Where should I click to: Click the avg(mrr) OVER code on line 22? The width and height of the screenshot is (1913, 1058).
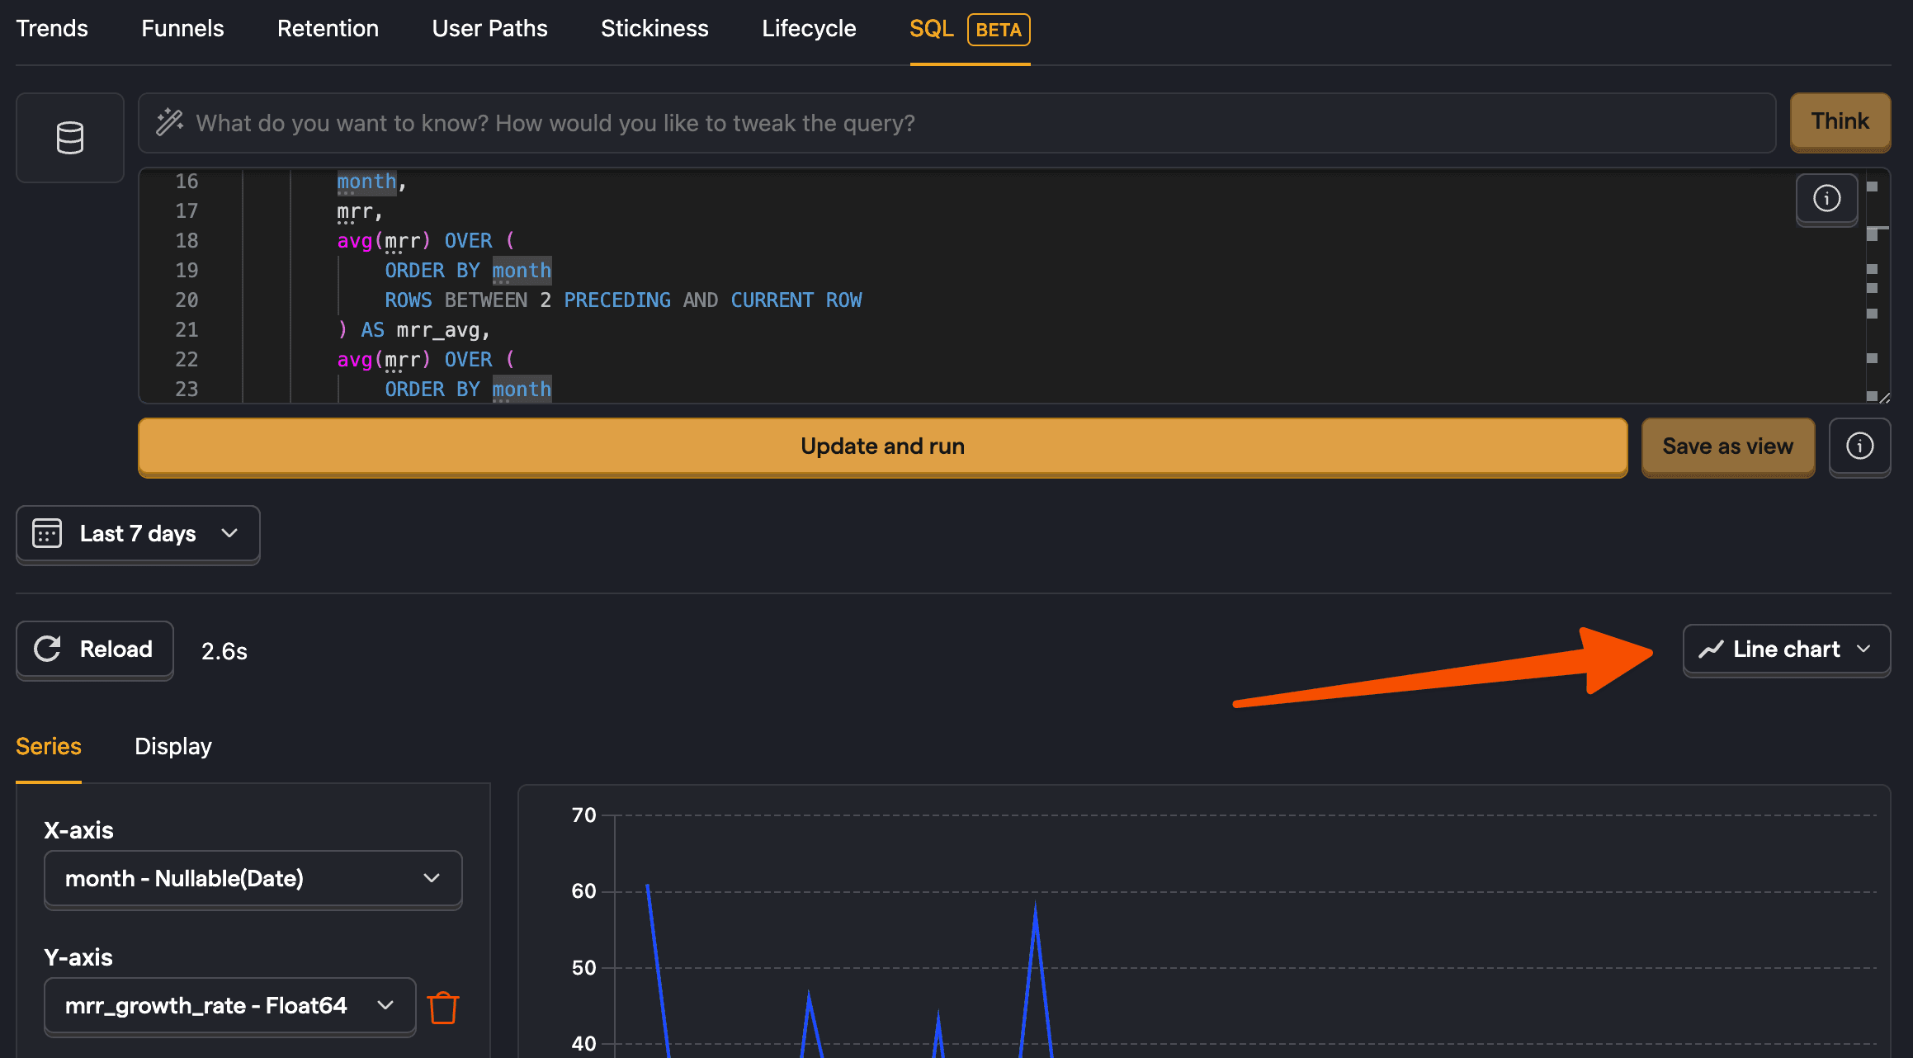pyautogui.click(x=426, y=360)
